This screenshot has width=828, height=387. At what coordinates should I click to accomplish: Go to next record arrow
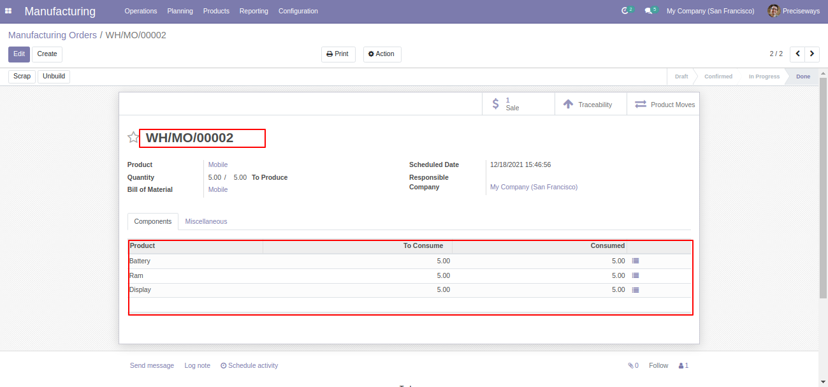812,54
